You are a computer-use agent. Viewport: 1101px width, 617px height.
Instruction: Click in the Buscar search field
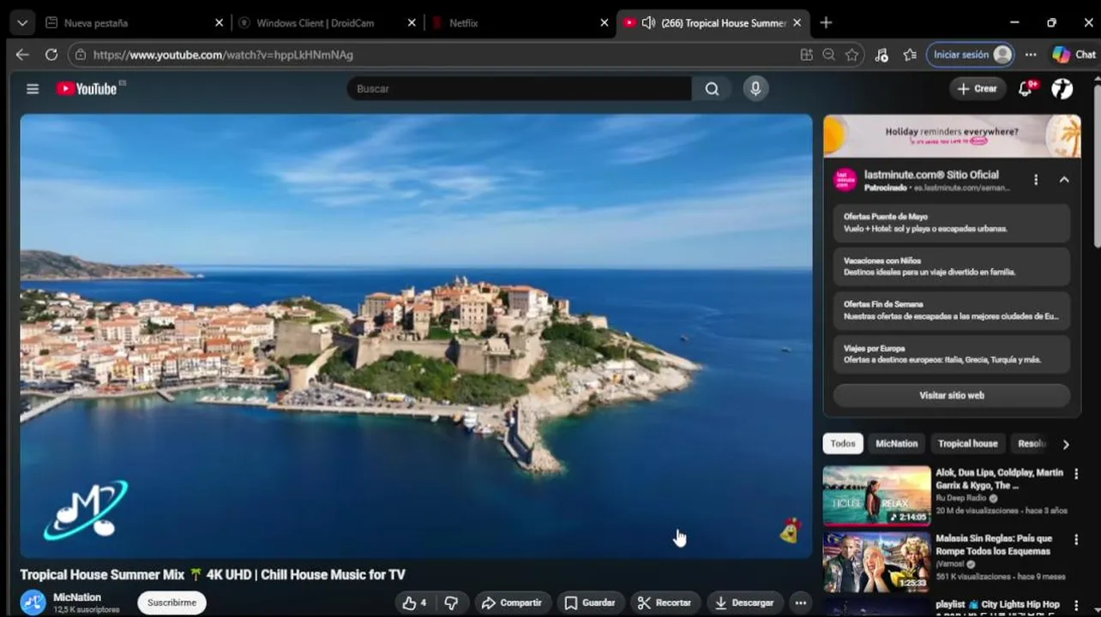[x=520, y=88]
